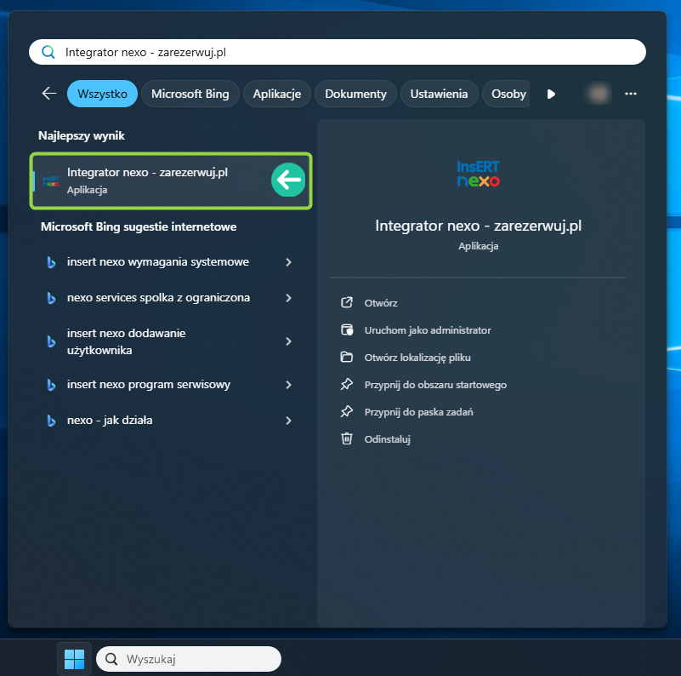Click the Windows Start button on taskbar
The image size is (681, 676).
pyautogui.click(x=74, y=658)
